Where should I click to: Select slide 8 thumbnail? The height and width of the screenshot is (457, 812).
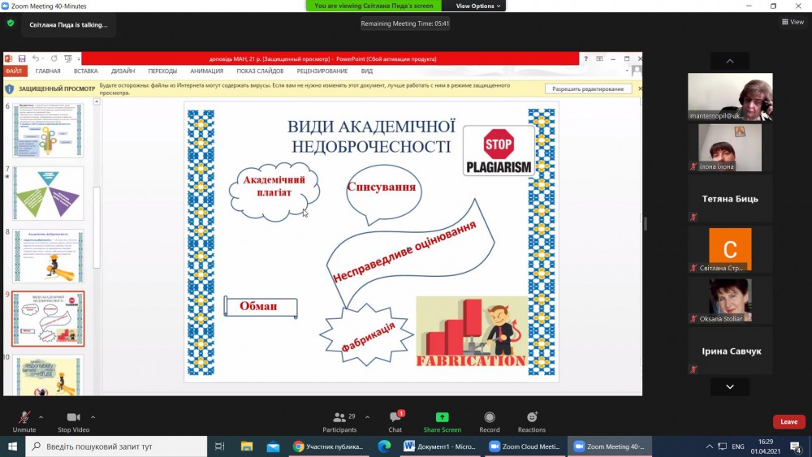(48, 256)
